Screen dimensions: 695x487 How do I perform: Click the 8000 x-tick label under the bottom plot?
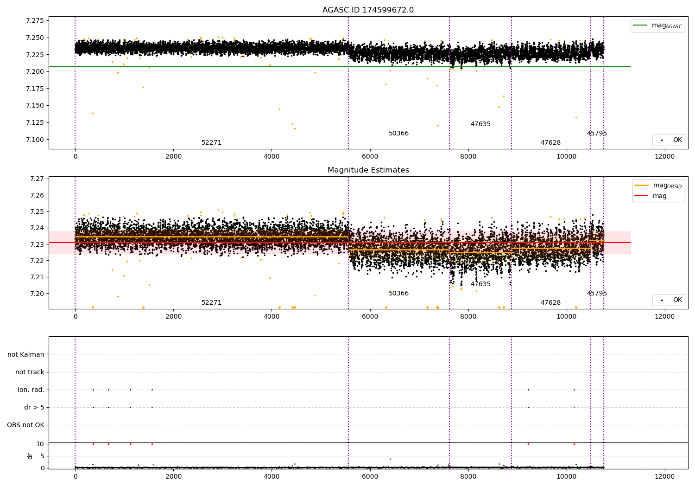click(x=468, y=476)
